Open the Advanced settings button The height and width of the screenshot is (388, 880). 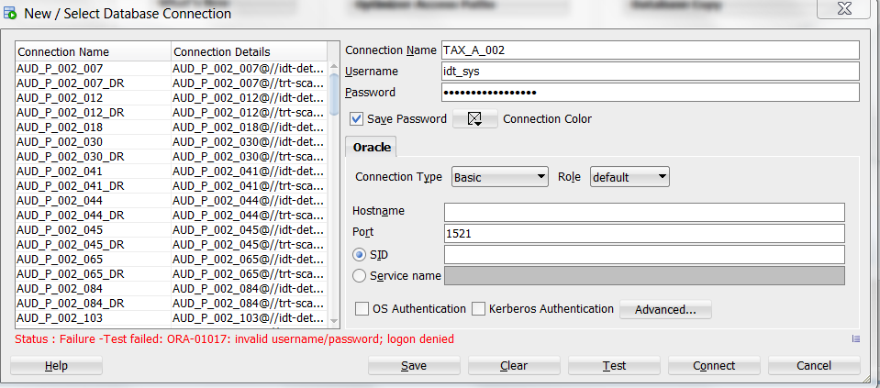[664, 309]
